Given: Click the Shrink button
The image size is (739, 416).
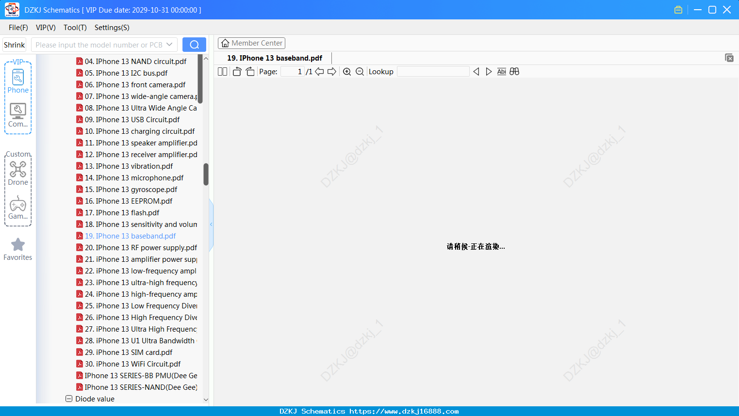Looking at the screenshot, I should tap(15, 45).
